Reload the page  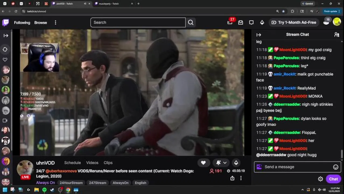16,11
